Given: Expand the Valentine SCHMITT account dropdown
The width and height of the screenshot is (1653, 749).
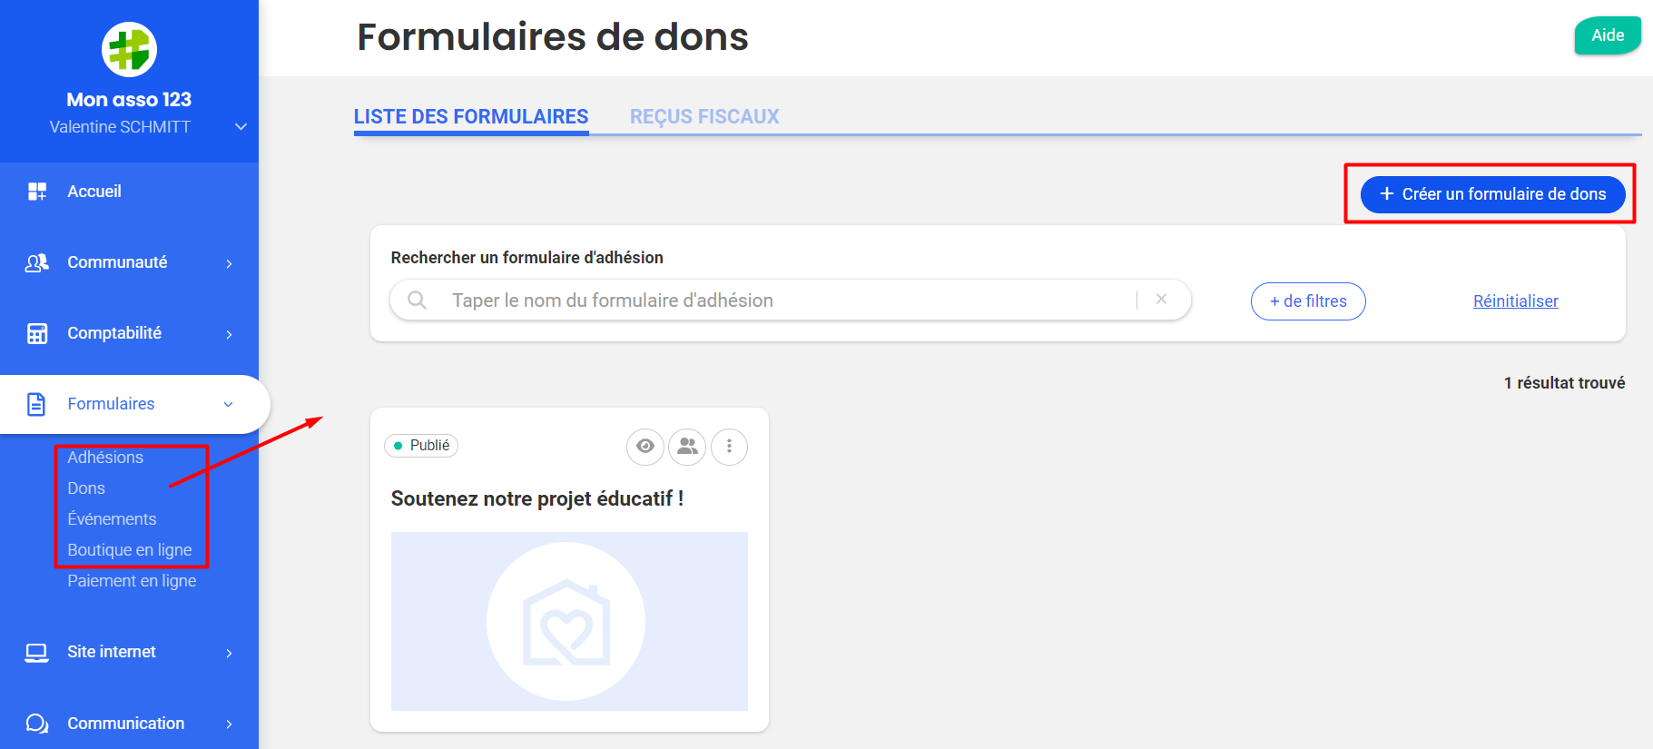Looking at the screenshot, I should 241,127.
